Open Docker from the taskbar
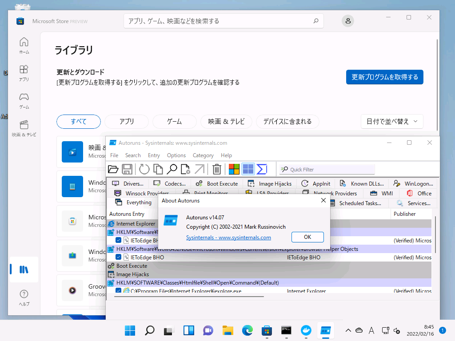This screenshot has width=455, height=341. tap(306, 330)
